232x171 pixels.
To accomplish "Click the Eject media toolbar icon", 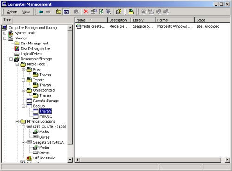I will pos(143,12).
